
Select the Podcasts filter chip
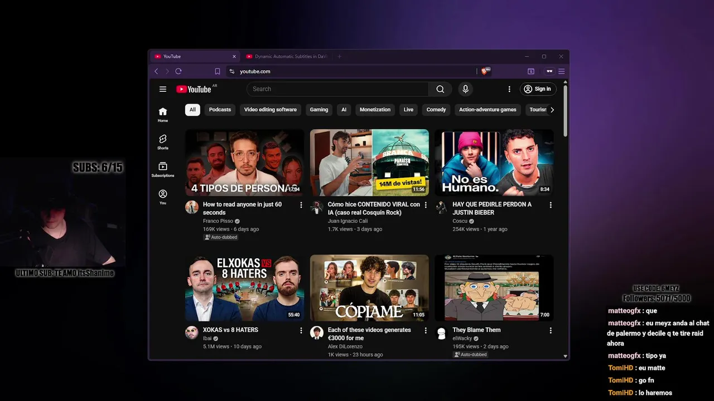point(220,110)
